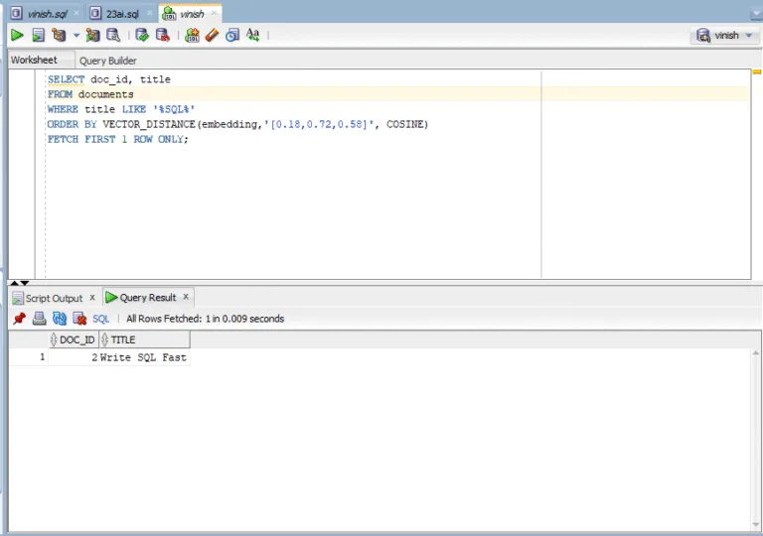Commit changes with the Commit icon
763x536 pixels.
[142, 35]
